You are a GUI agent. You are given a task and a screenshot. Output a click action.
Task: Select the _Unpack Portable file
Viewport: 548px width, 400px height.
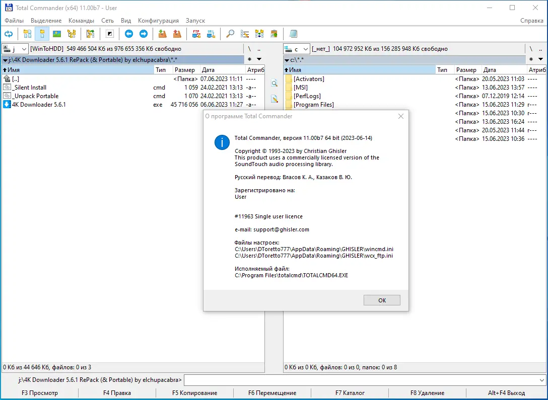click(133, 96)
